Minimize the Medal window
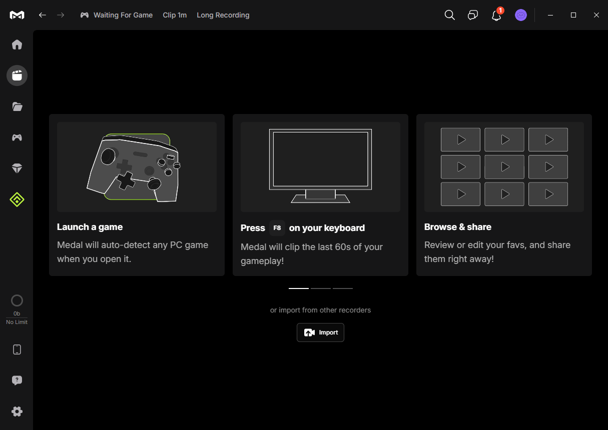Screen dimensions: 608x430 tap(550, 15)
